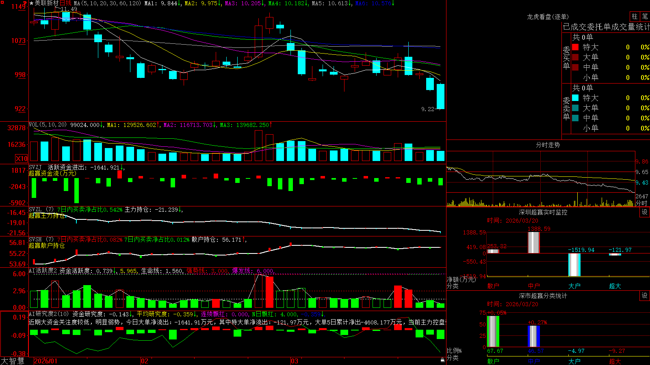The width and height of the screenshot is (650, 365).
Task: Click the 超大 label under the 分类统计 chart
Action: tap(615, 361)
